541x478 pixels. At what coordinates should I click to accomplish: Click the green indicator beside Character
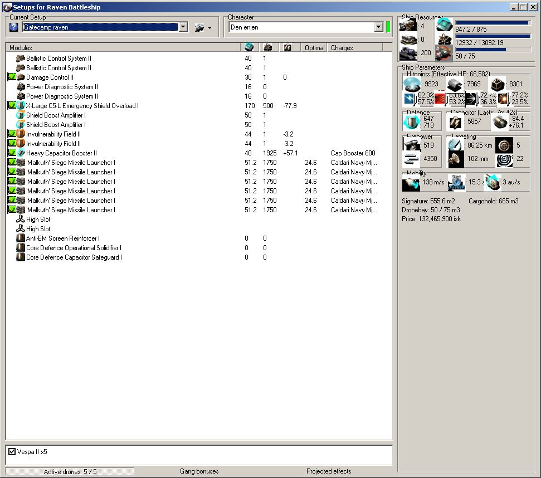[x=388, y=27]
